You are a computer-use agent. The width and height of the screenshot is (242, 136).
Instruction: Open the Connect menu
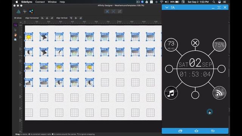(x=40, y=2)
